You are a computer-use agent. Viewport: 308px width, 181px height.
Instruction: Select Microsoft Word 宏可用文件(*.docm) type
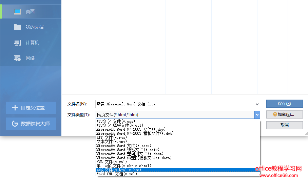[178, 154]
